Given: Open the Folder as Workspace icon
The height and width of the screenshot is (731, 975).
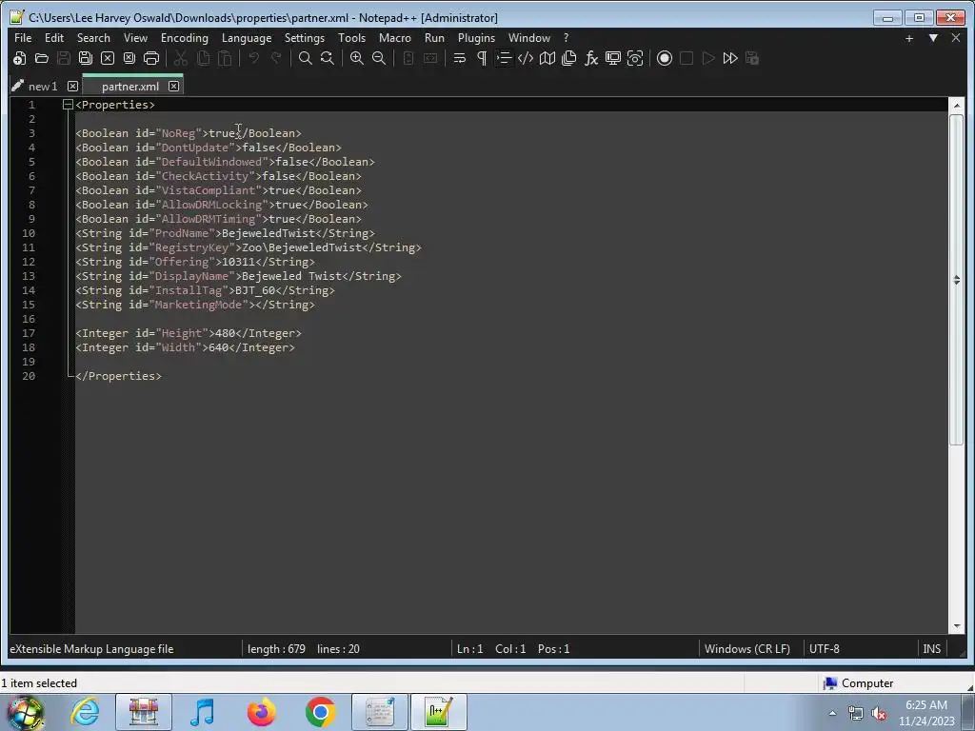Looking at the screenshot, I should tap(613, 58).
